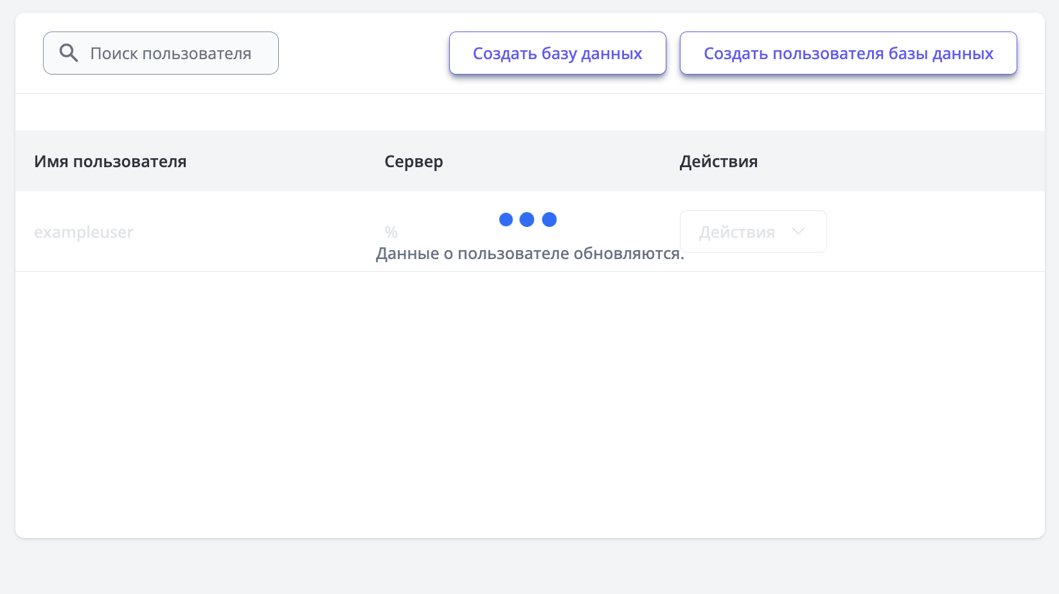Select the 'exampleuser' username cell
Viewport: 1059px width, 594px height.
84,232
